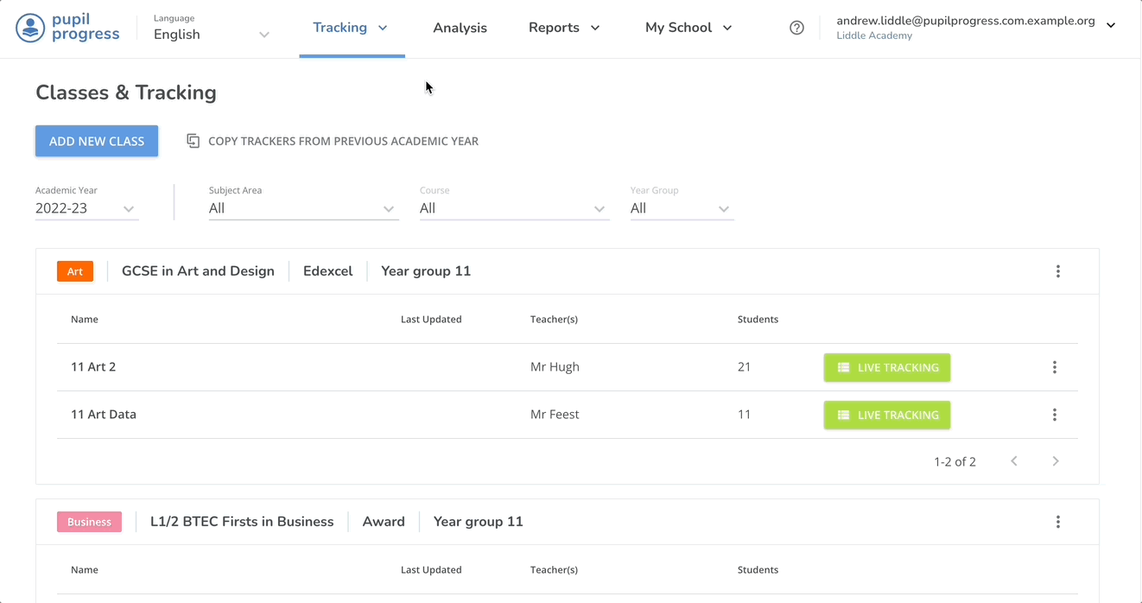Screen dimensions: 1142x603
Task: Open Live Tracking for 11 Art 2
Action: (886, 367)
